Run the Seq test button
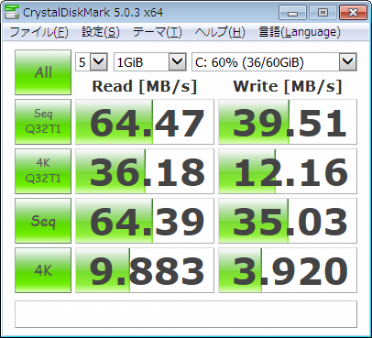 click(43, 221)
